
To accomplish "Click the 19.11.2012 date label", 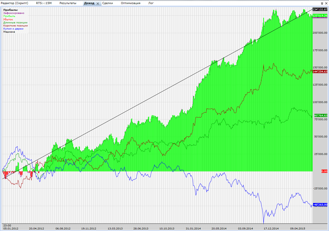I will coord(89,228).
